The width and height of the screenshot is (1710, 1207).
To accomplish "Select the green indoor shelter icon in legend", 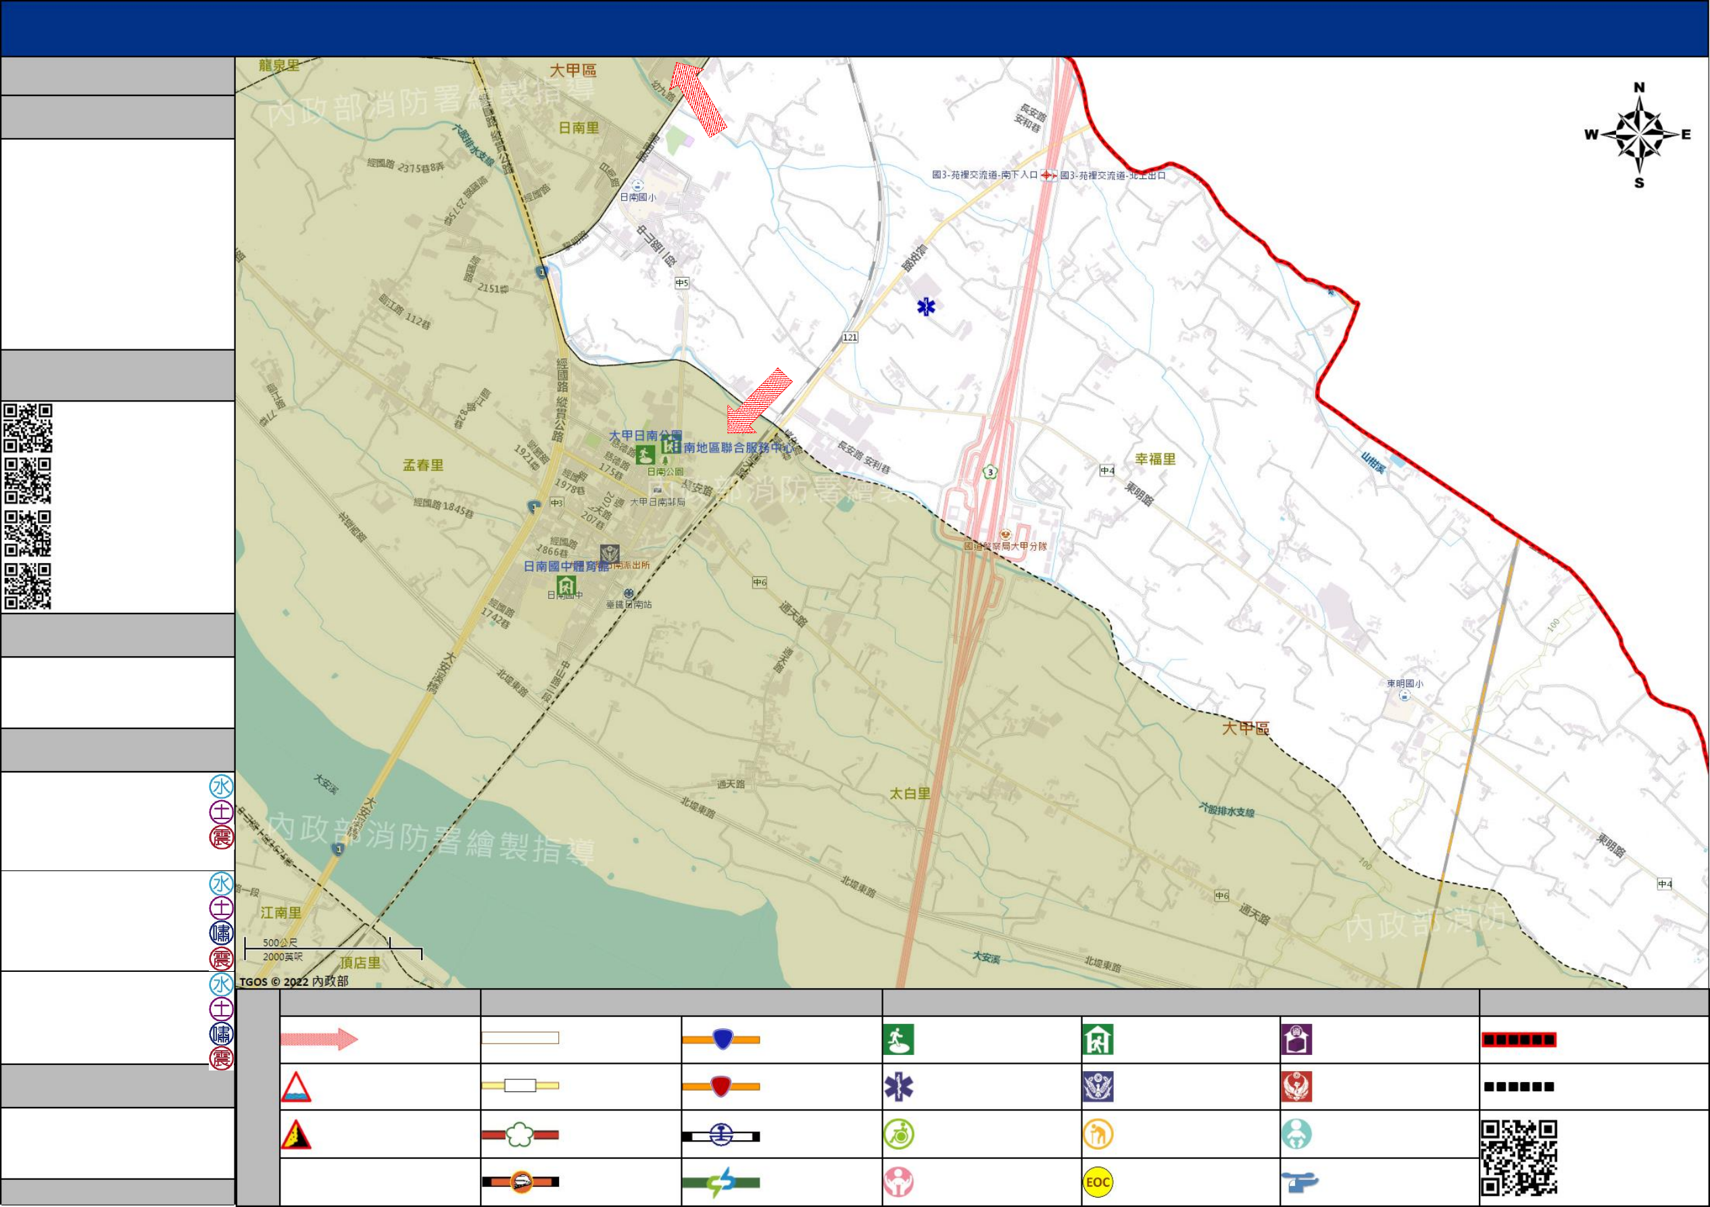I will click(x=1098, y=1040).
